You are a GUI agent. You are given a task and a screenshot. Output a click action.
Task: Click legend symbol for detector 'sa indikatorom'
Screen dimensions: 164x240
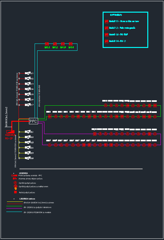tap(15, 187)
